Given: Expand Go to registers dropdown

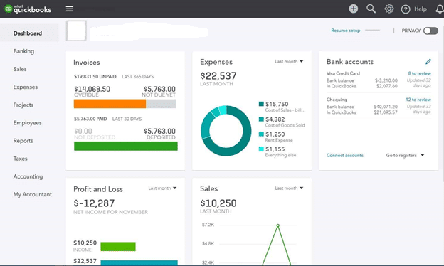Looking at the screenshot, I should pyautogui.click(x=405, y=155).
